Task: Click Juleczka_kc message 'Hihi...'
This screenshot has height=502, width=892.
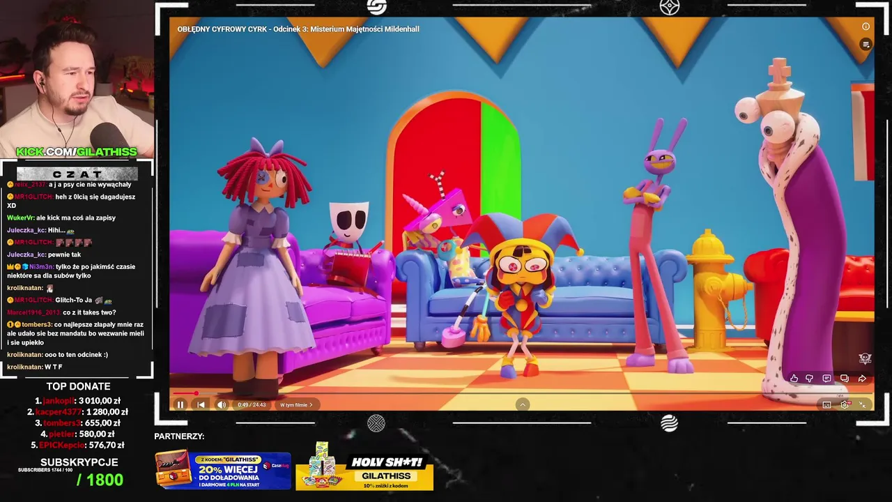Action: click(x=40, y=230)
